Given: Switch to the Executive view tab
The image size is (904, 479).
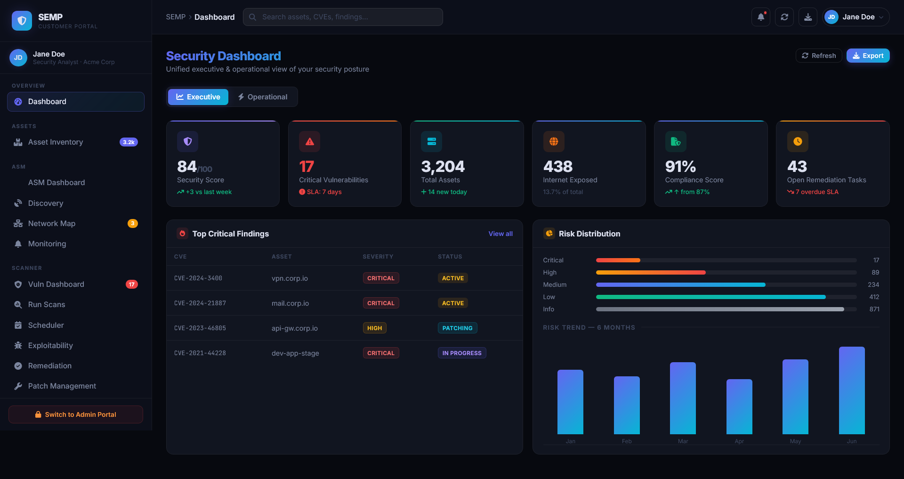Looking at the screenshot, I should click(198, 97).
